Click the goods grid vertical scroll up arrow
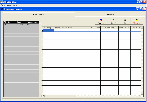This screenshot has height=102, width=147. tap(142, 27)
